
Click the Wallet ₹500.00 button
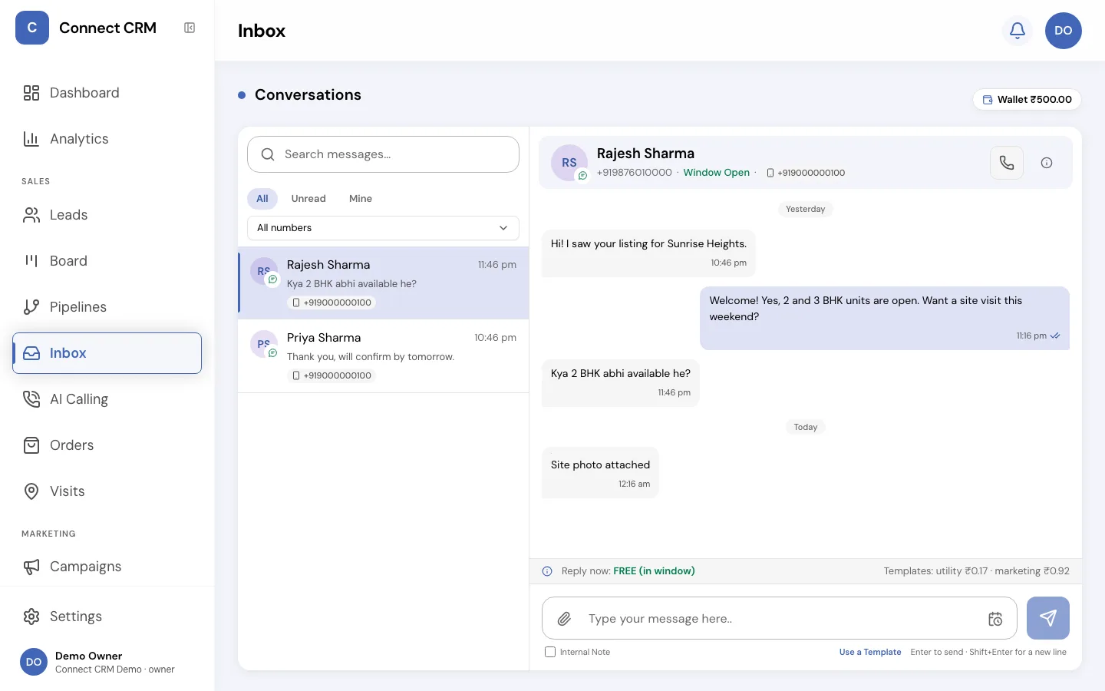(x=1027, y=100)
